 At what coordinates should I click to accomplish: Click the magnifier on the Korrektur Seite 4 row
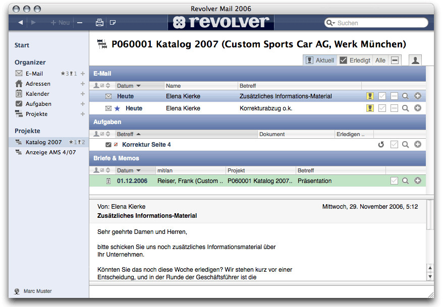click(x=406, y=145)
